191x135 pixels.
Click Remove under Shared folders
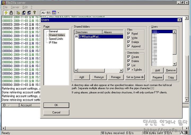pyautogui.click(x=99, y=77)
